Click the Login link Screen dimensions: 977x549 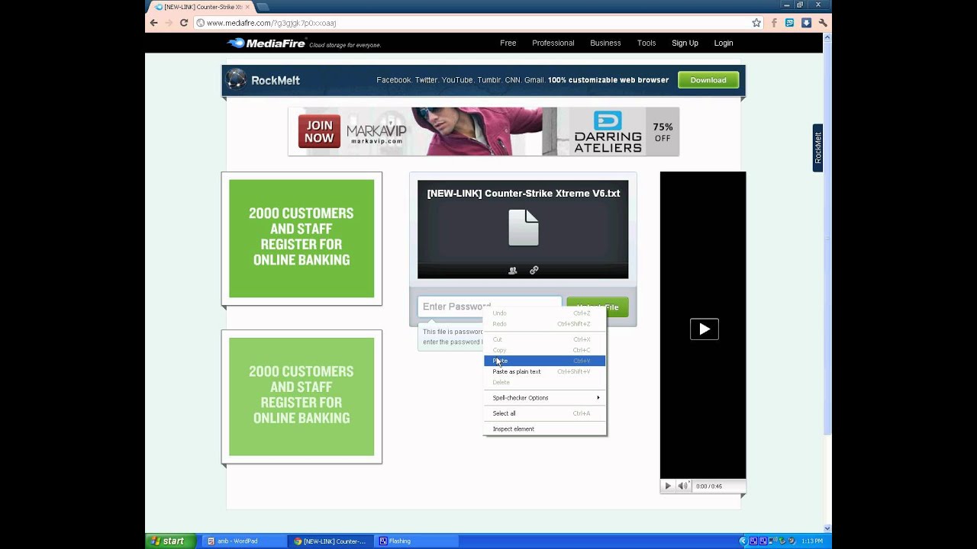point(724,43)
